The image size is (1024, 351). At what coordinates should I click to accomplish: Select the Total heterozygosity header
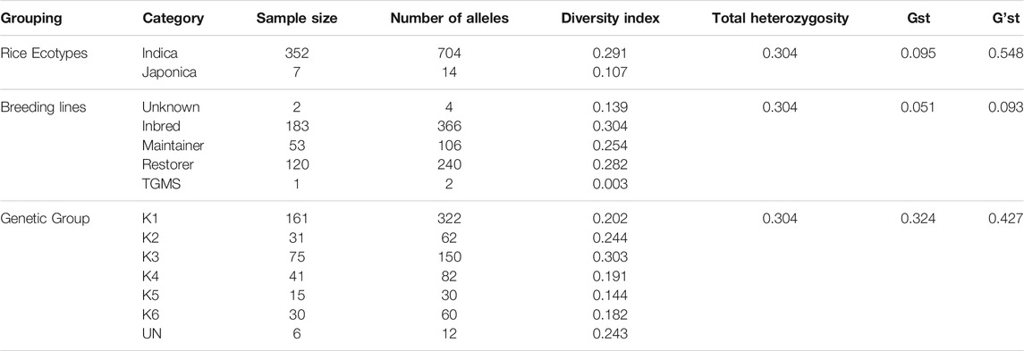[780, 19]
